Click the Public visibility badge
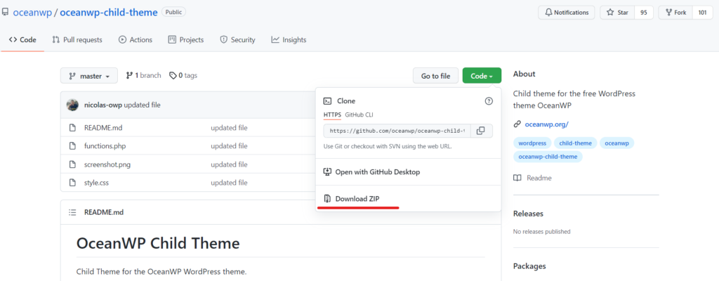Image resolution: width=719 pixels, height=281 pixels. tap(173, 13)
